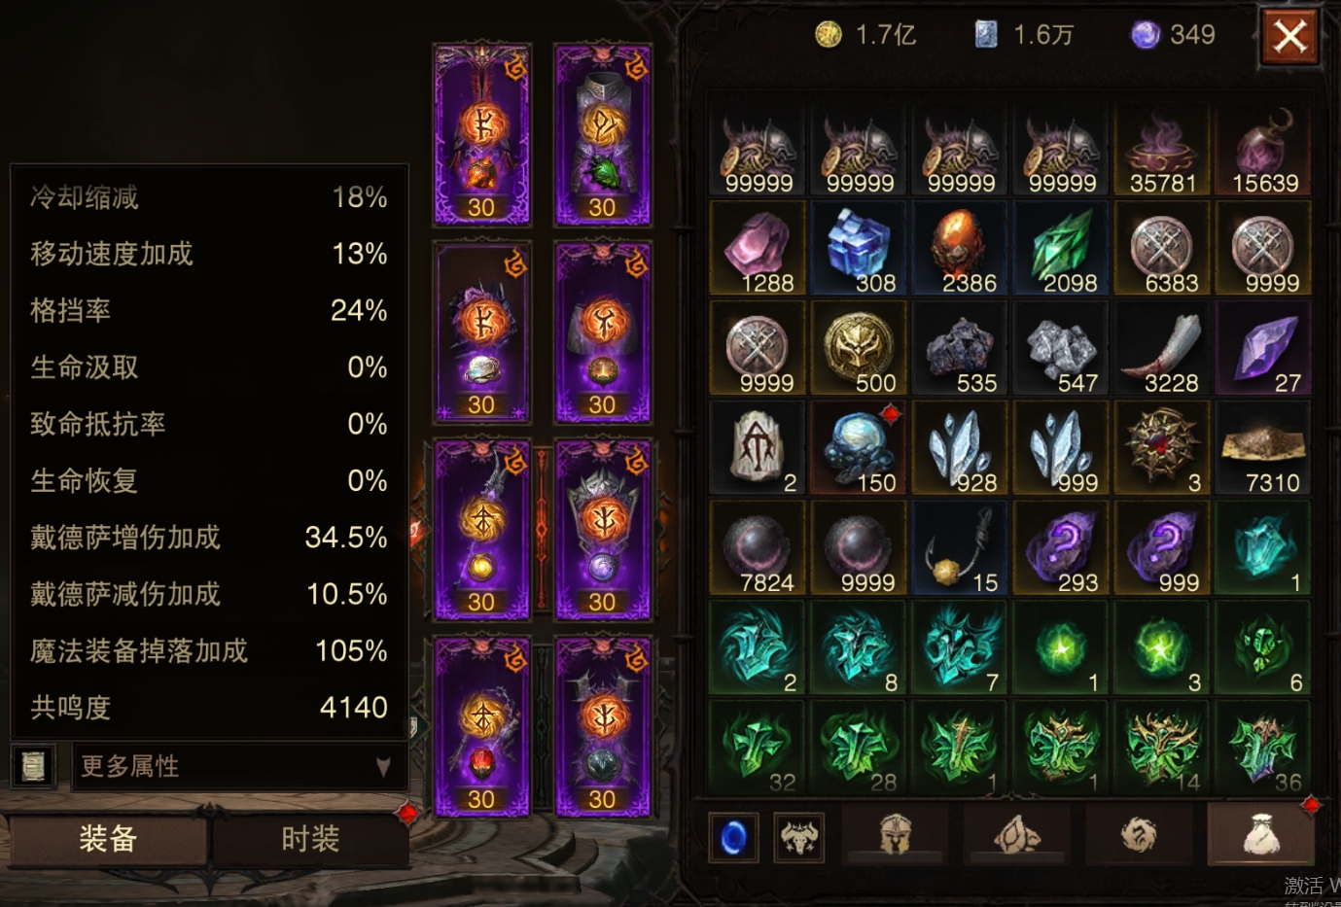Select the orange egg item with 2386

click(960, 249)
